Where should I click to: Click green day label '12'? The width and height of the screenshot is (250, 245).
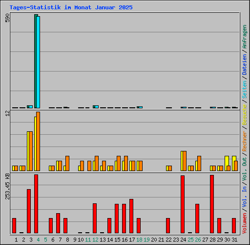pyautogui.click(x=95, y=240)
